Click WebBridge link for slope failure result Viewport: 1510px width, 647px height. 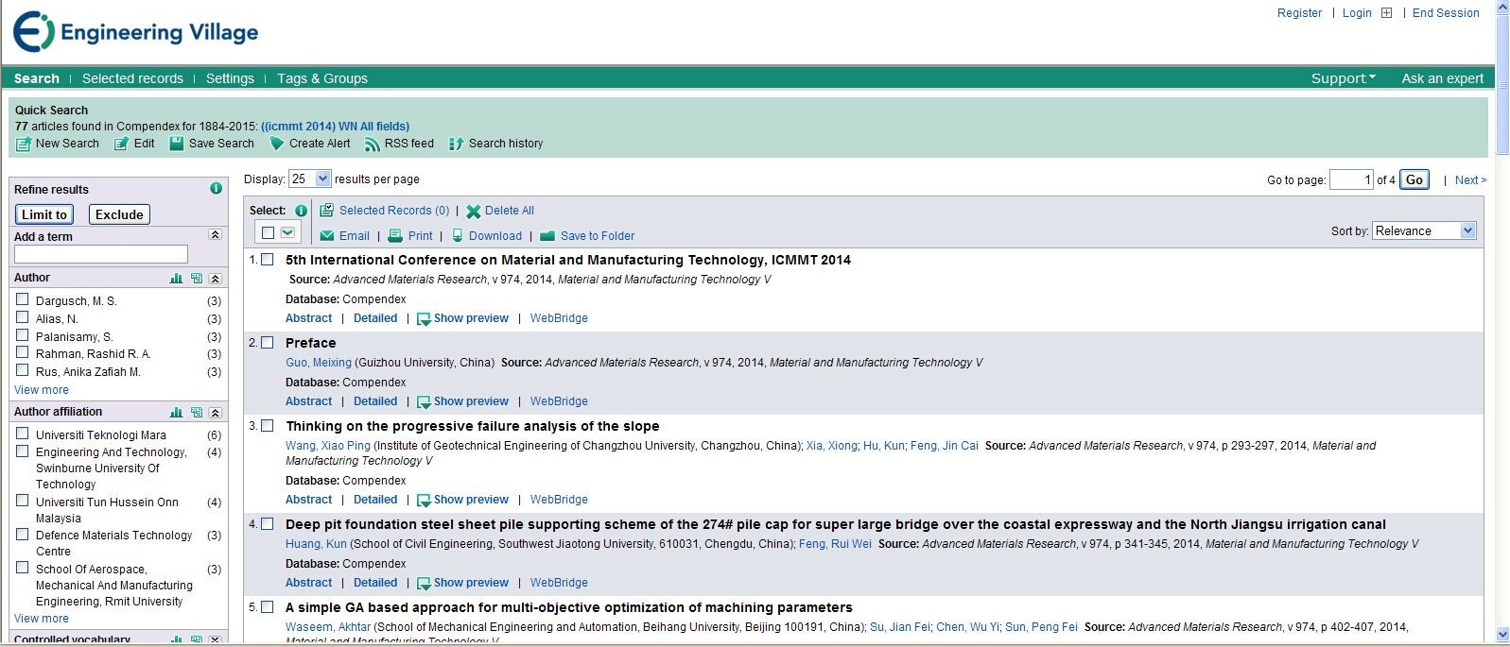[559, 500]
